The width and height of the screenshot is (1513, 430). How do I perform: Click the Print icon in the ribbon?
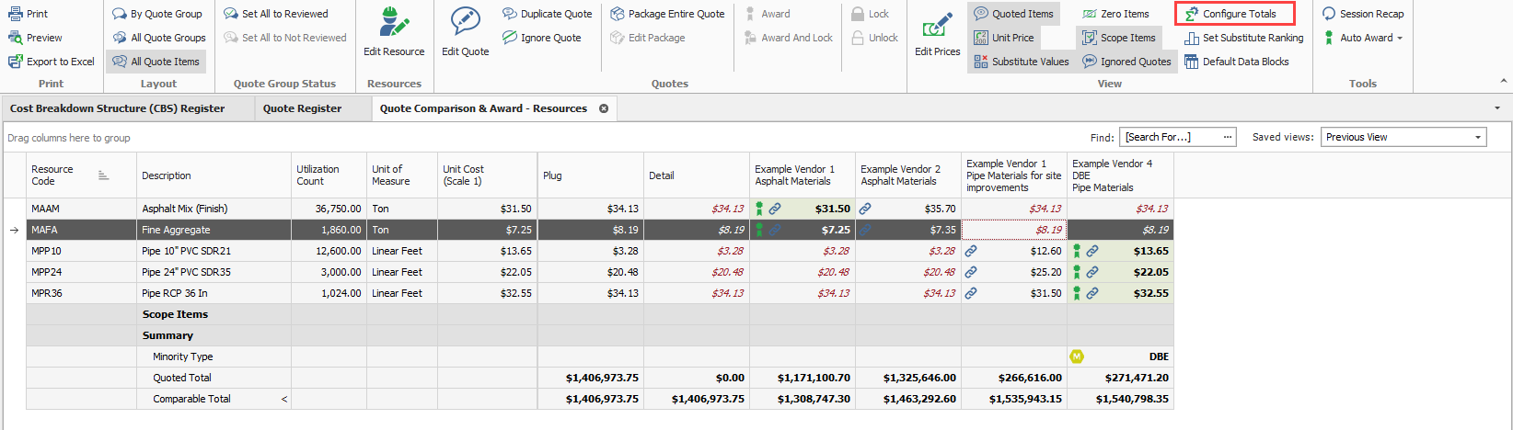(16, 14)
